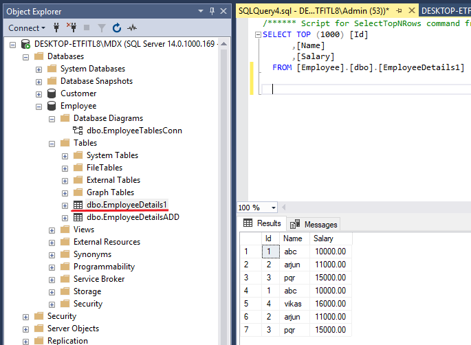Click the server icon with green arrow
The image size is (471, 345).
(x=25, y=44)
